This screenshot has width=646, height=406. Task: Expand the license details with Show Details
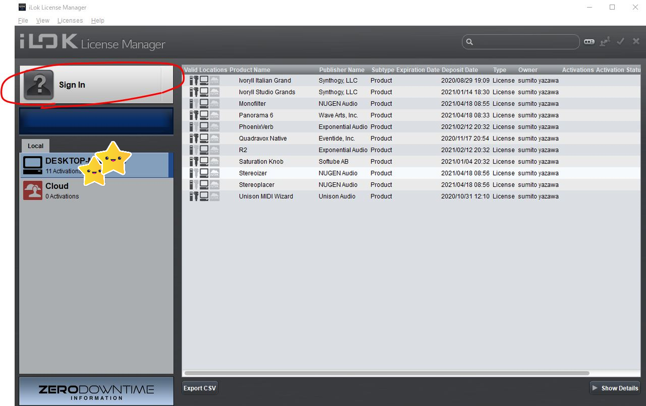point(615,388)
